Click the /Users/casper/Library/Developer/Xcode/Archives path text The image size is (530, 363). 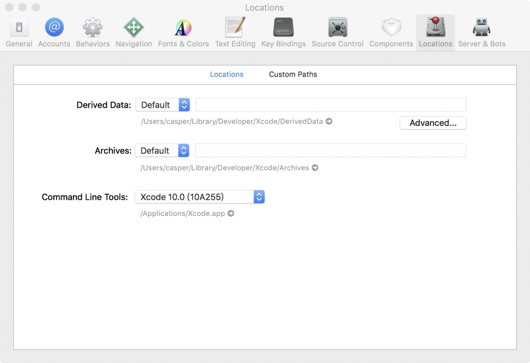225,167
